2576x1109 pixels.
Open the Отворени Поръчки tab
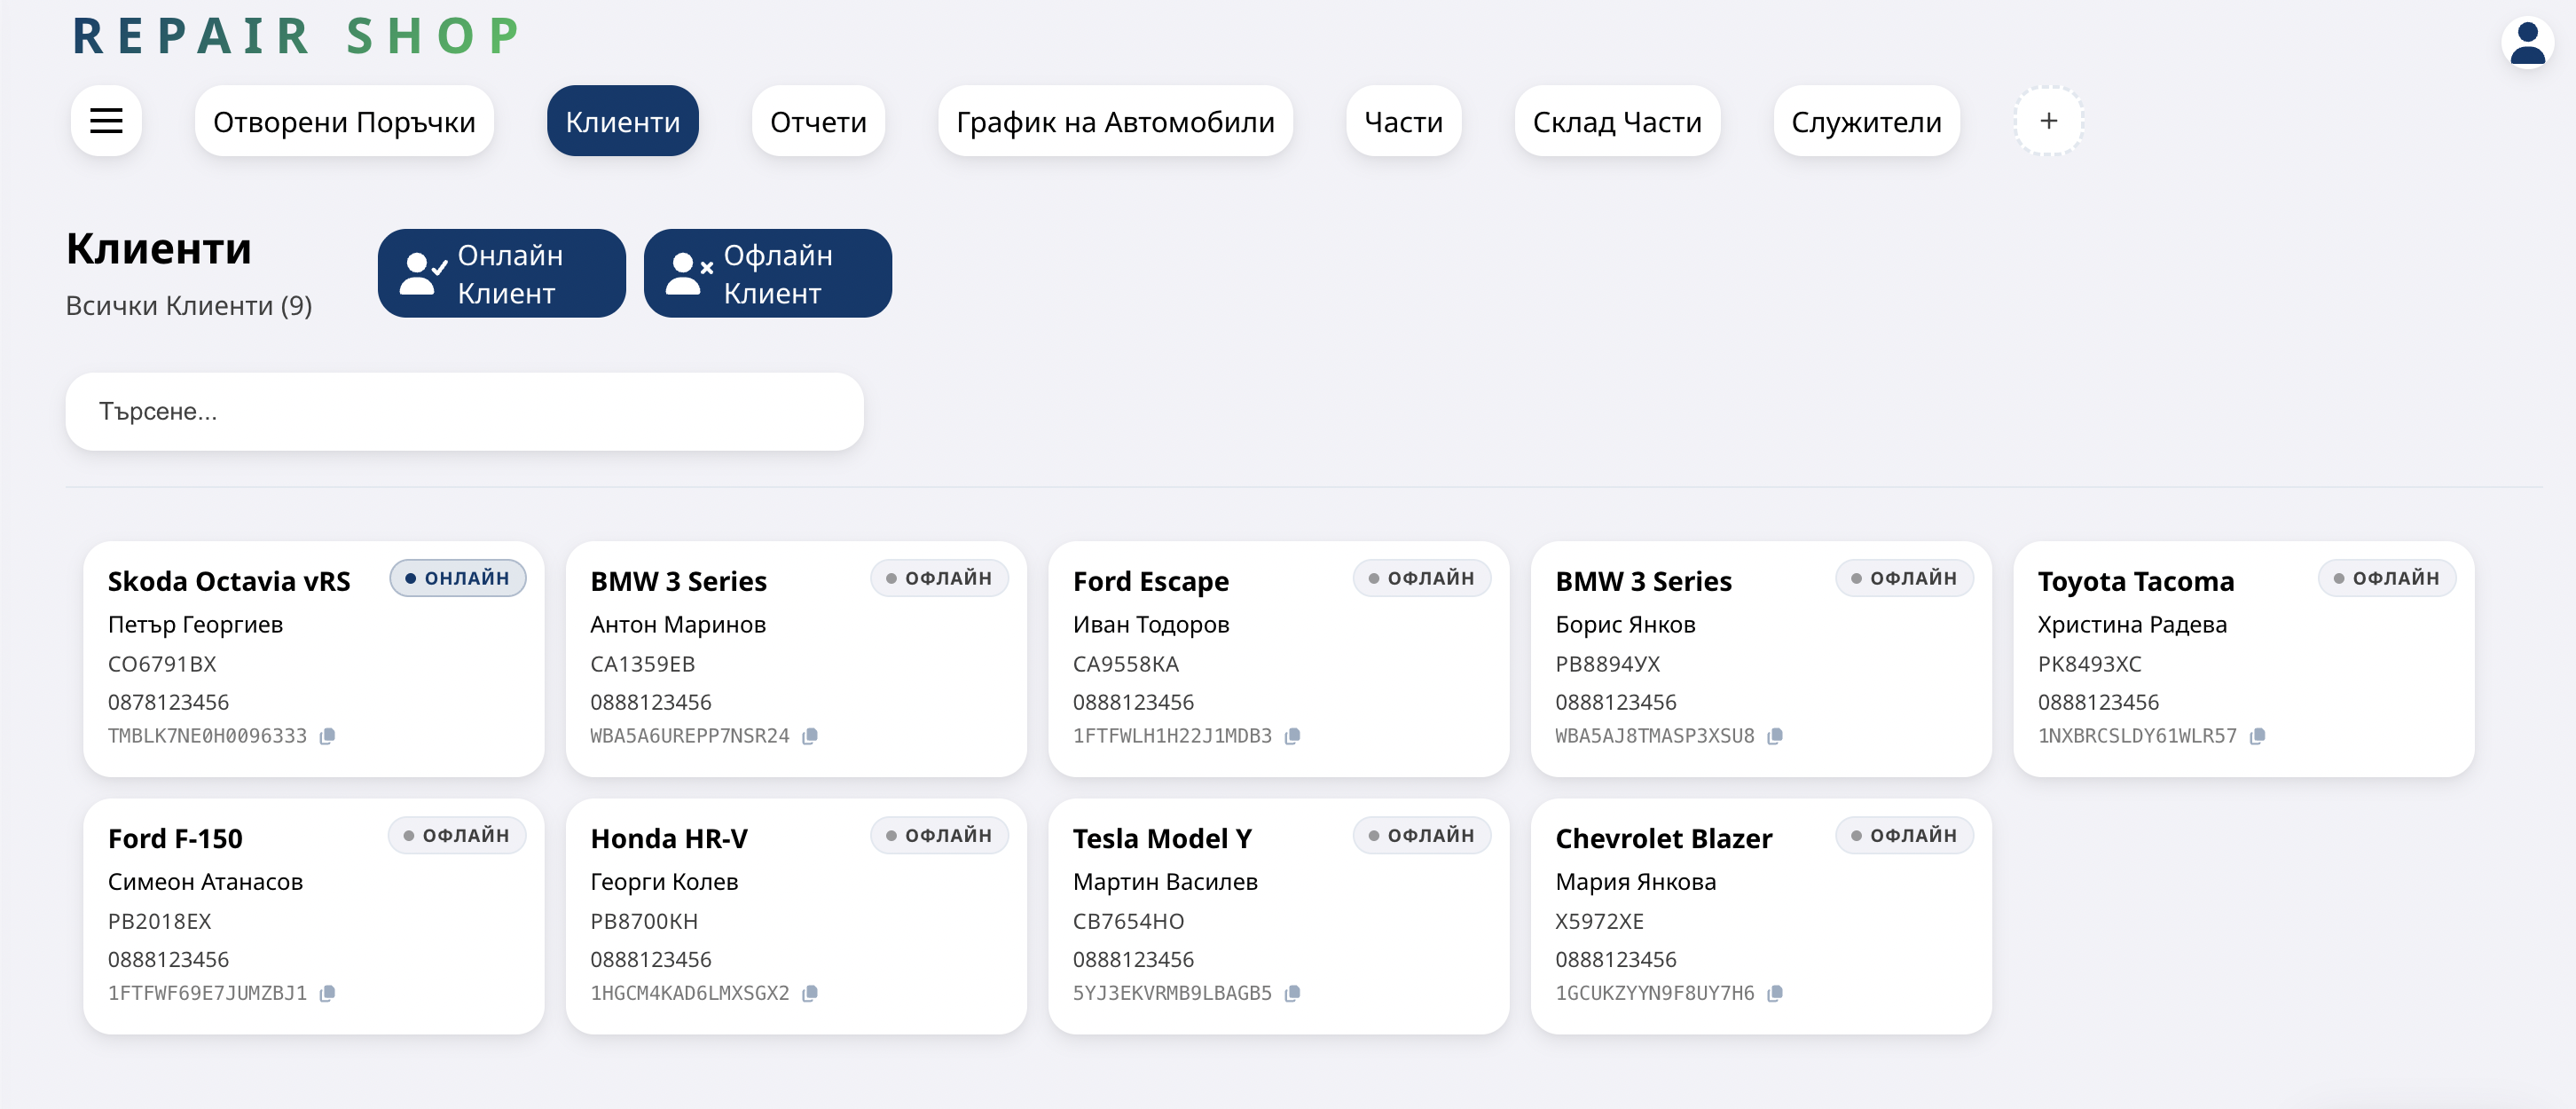click(x=344, y=121)
